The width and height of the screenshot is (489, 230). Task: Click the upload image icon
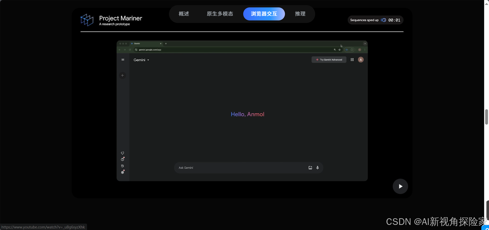click(x=310, y=168)
